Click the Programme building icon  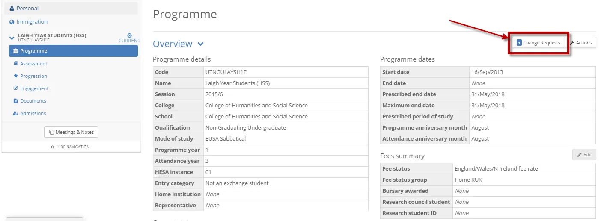tap(16, 51)
